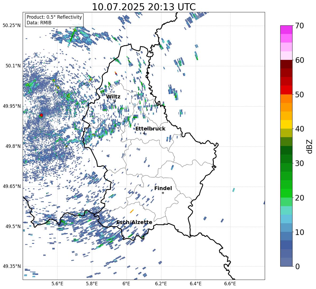Viewport: 316px width, 289px height.
Task: Click the Wiltz location cross marker
Action: (115, 101)
